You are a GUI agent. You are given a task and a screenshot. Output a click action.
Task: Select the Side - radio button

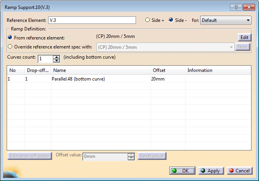(171, 20)
